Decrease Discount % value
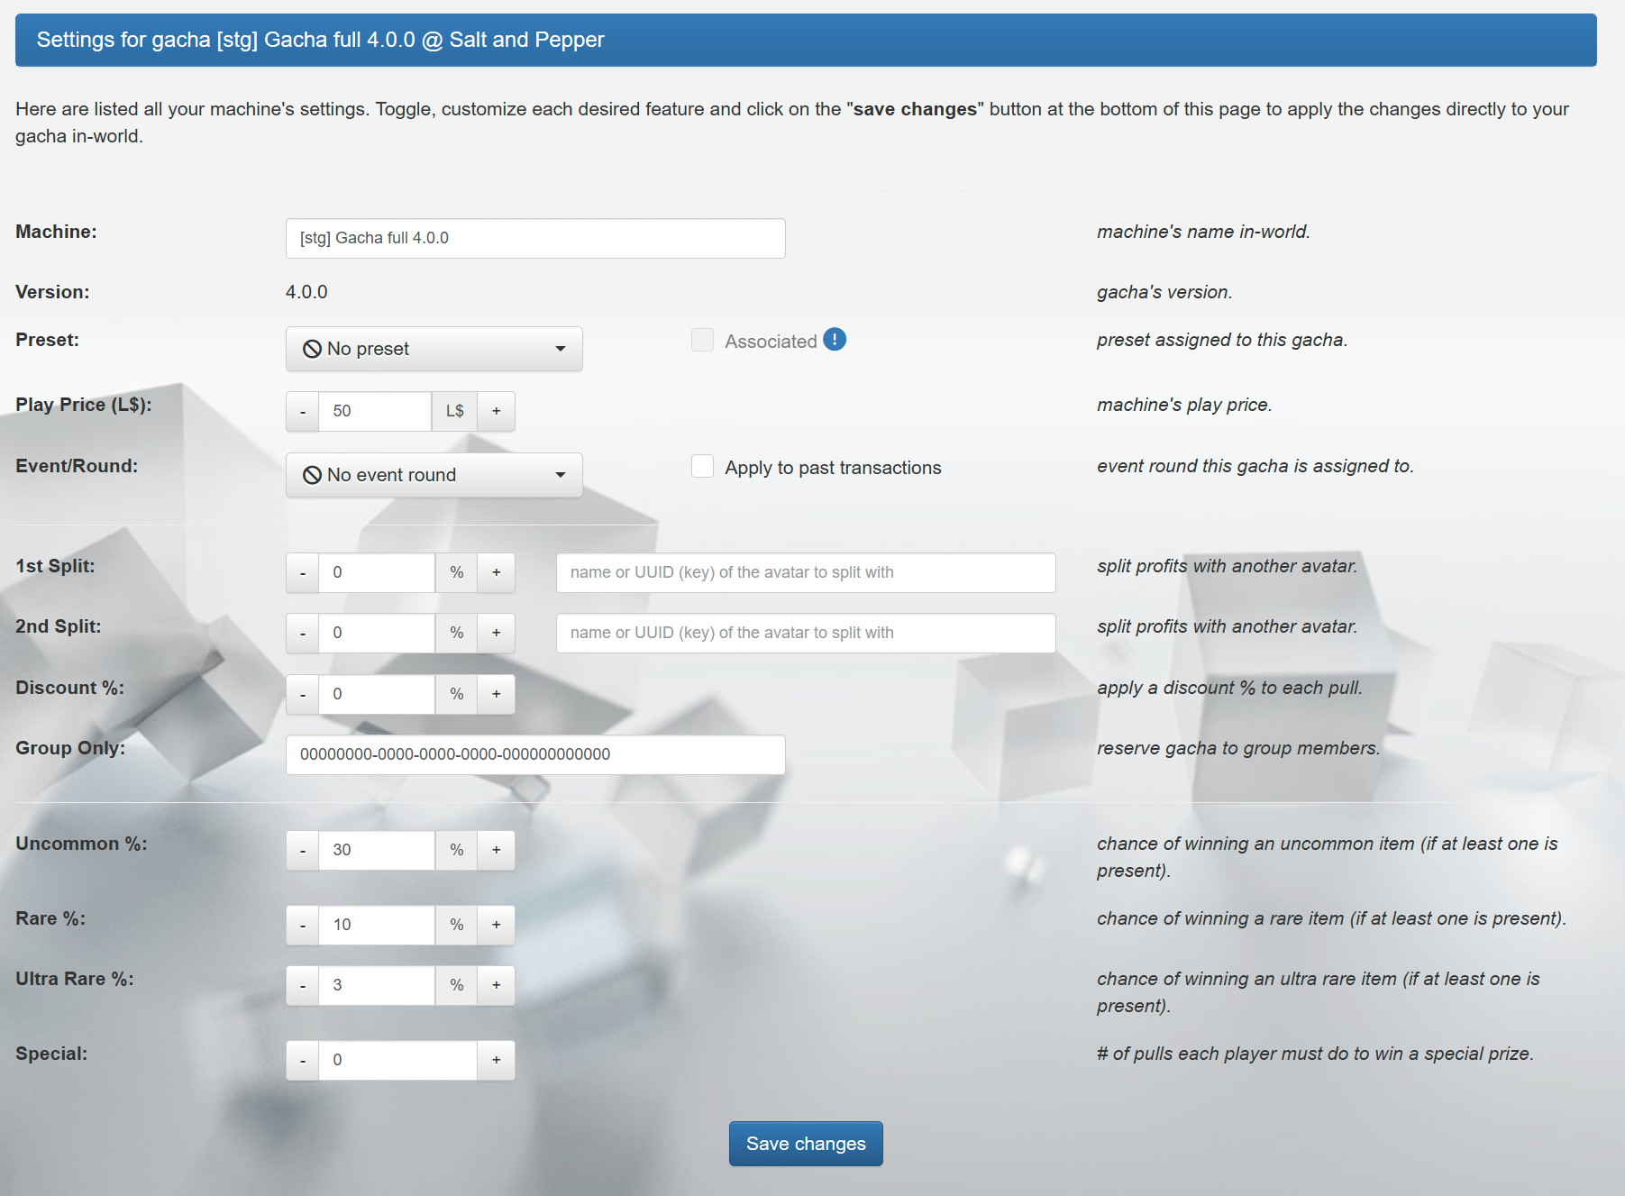 [x=303, y=694]
